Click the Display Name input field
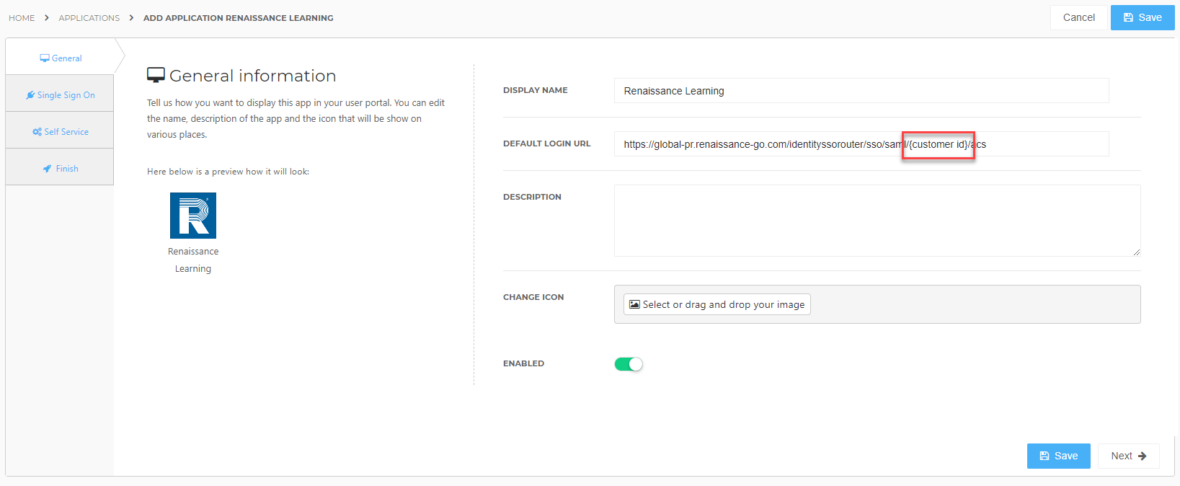Image resolution: width=1180 pixels, height=486 pixels. pos(861,91)
